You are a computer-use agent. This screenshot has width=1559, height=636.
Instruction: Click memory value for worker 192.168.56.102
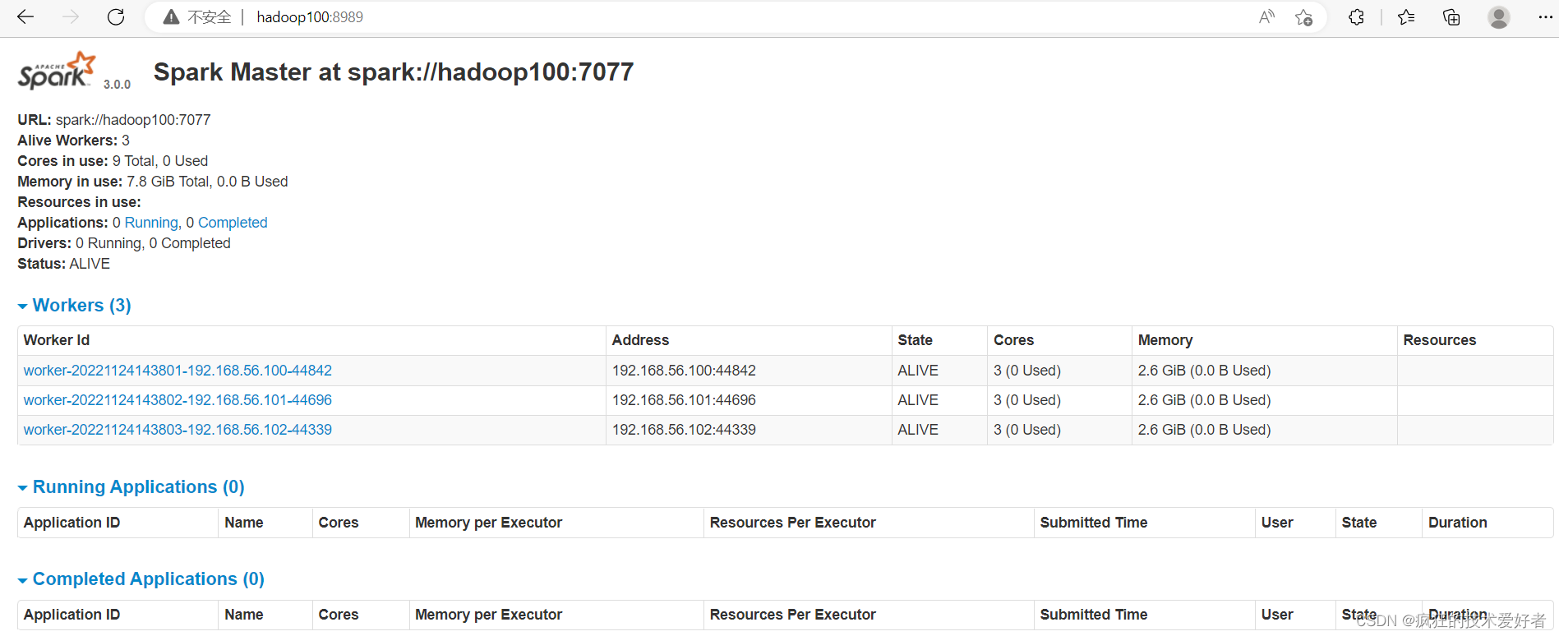1204,430
